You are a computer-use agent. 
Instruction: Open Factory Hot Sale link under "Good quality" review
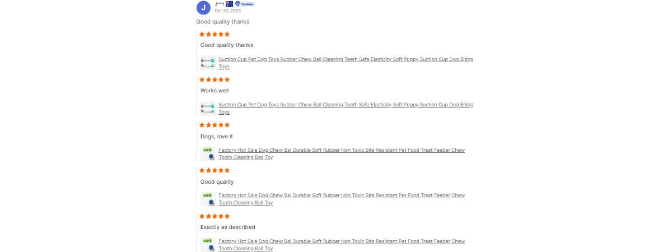click(342, 199)
